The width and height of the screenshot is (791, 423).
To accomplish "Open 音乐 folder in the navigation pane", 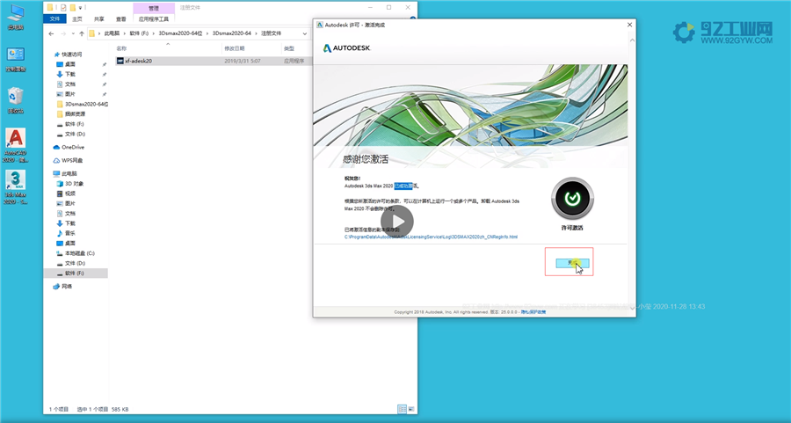I will [x=66, y=233].
